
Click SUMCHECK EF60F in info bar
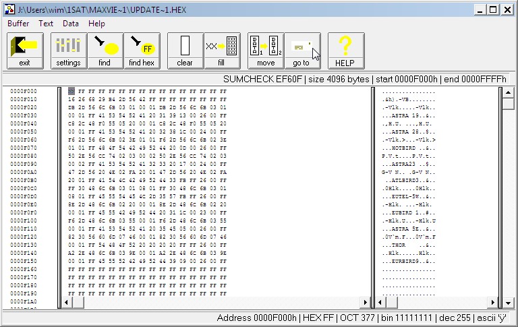pyautogui.click(x=262, y=80)
